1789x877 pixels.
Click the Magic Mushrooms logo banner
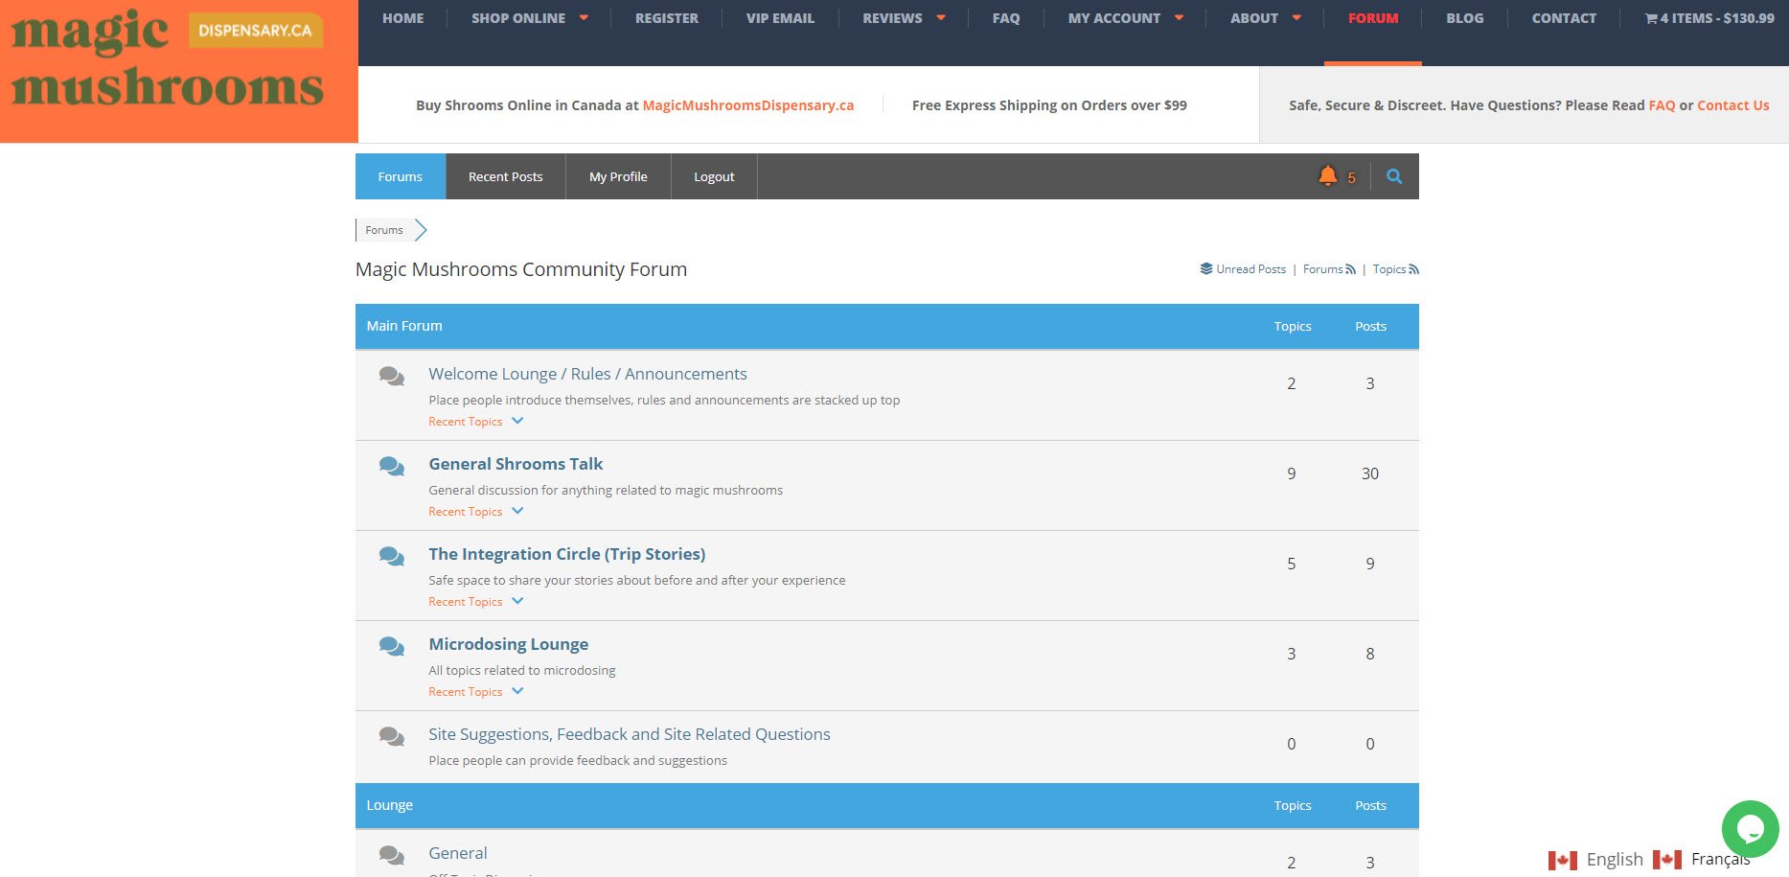point(178,71)
